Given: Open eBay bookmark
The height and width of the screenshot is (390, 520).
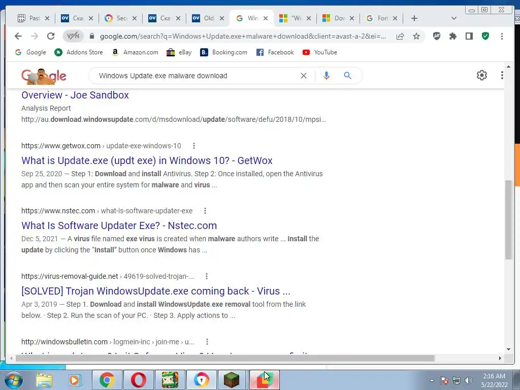Looking at the screenshot, I should (179, 52).
